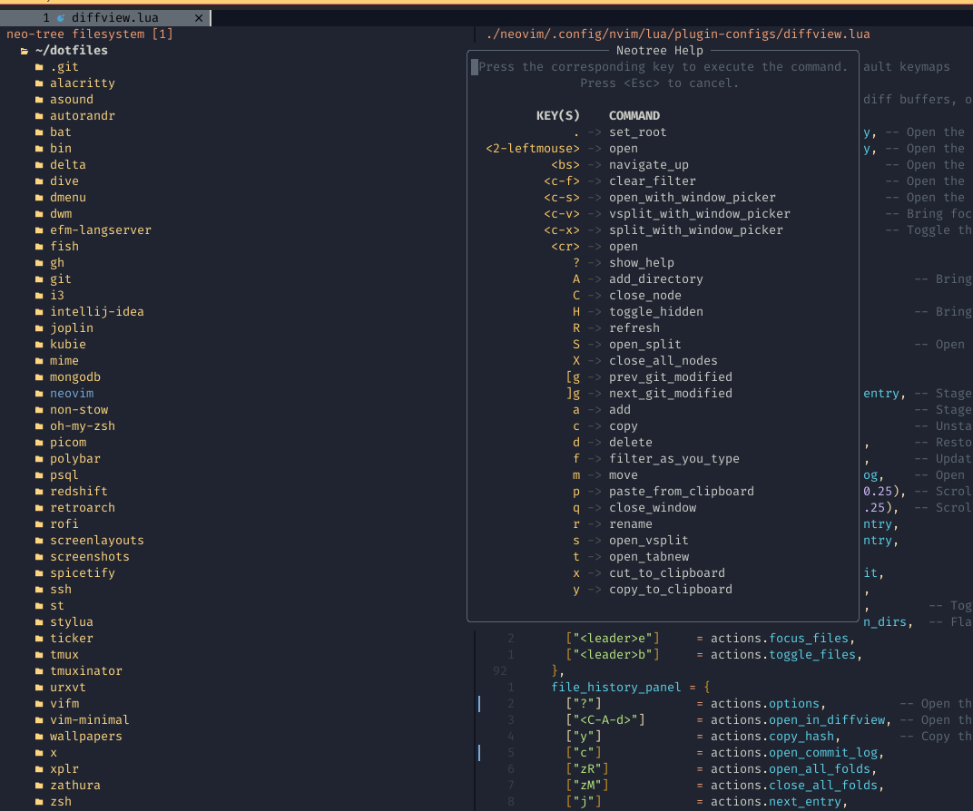Screen dimensions: 973x811
Task: Expand the screenlayouts directory
Action: 97,540
